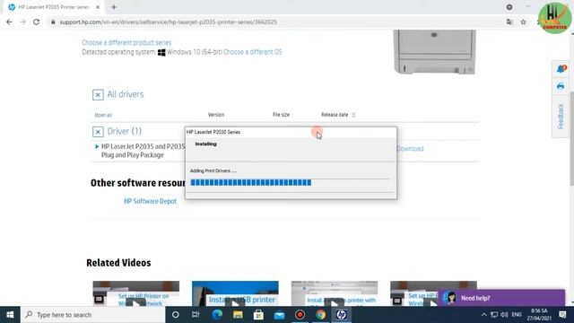
Task: Click Open all link
Action: point(103,115)
